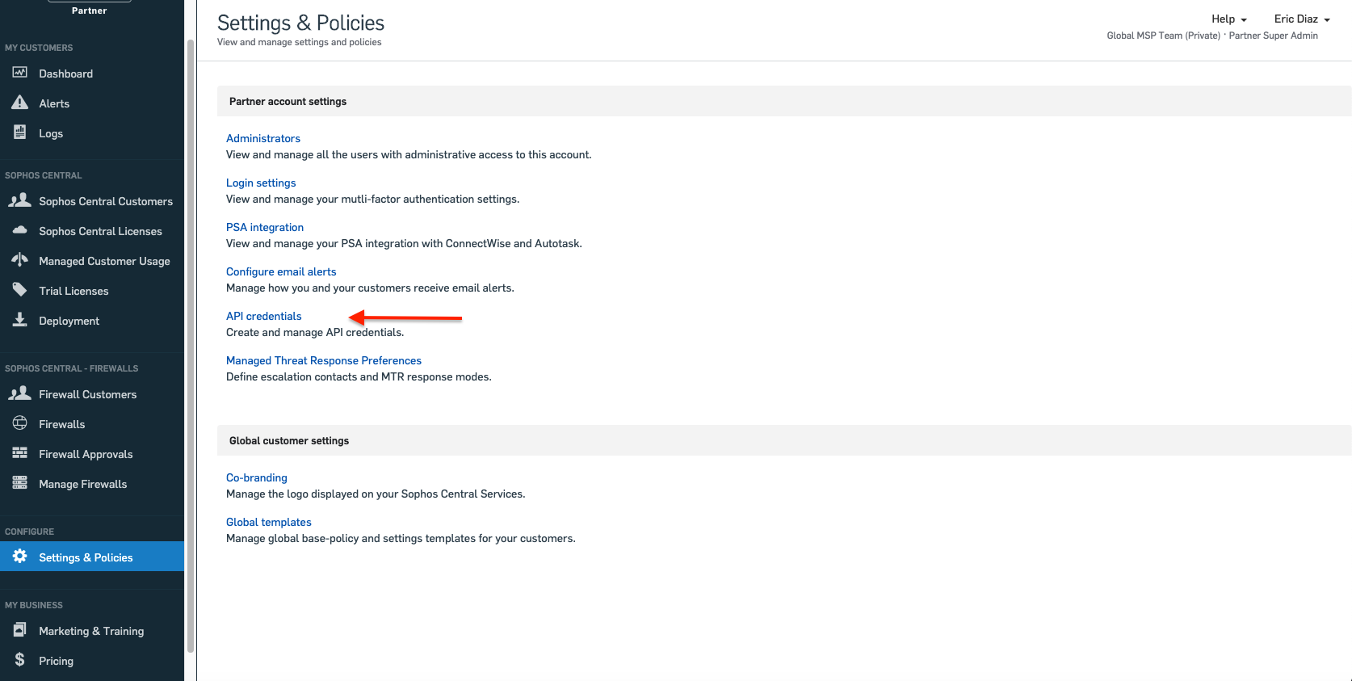
Task: Open the Co-branding link
Action: (x=257, y=477)
